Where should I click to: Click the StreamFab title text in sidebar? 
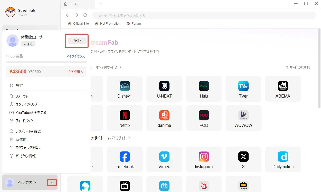[26, 10]
